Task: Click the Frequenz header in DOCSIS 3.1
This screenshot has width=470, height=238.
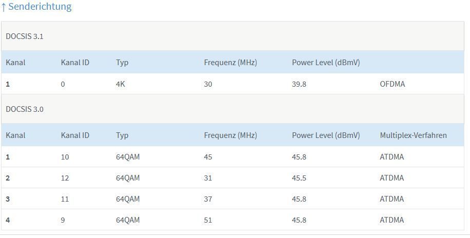Action: point(230,63)
